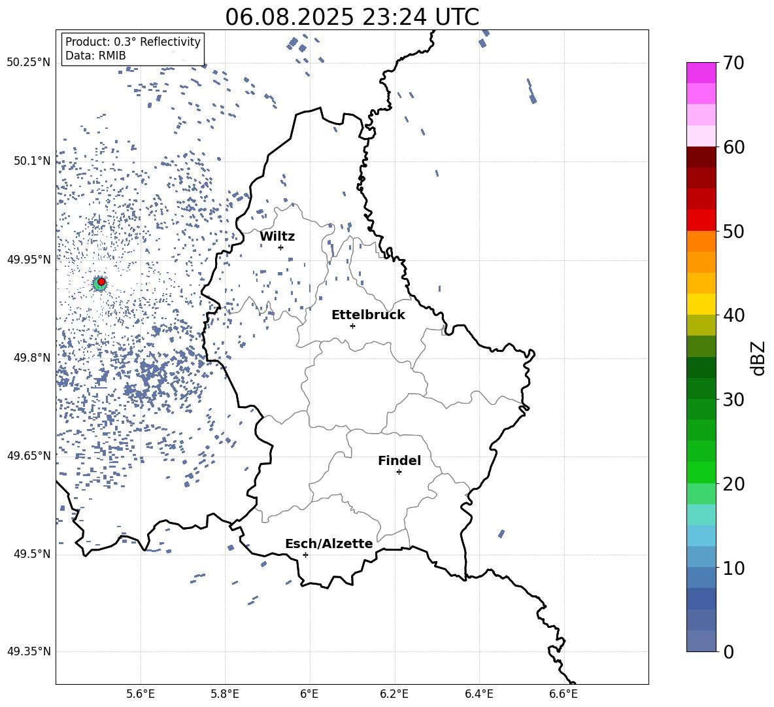The image size is (774, 707).
Task: Click the Ettelbruck station cross marker
Action: (x=352, y=326)
